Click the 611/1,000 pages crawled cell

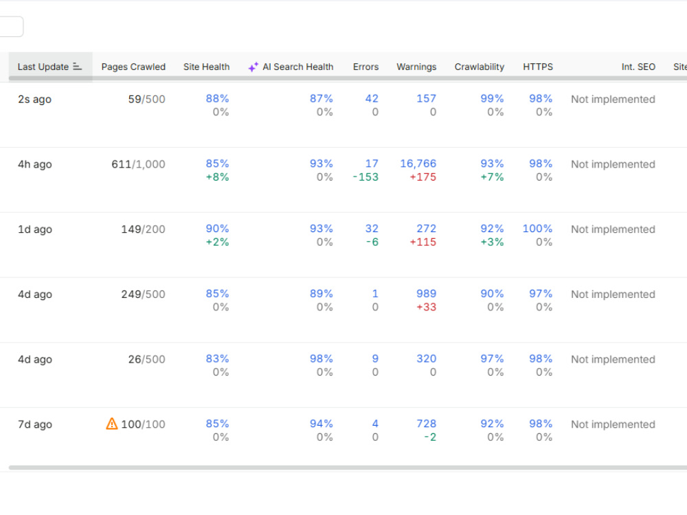(x=138, y=164)
